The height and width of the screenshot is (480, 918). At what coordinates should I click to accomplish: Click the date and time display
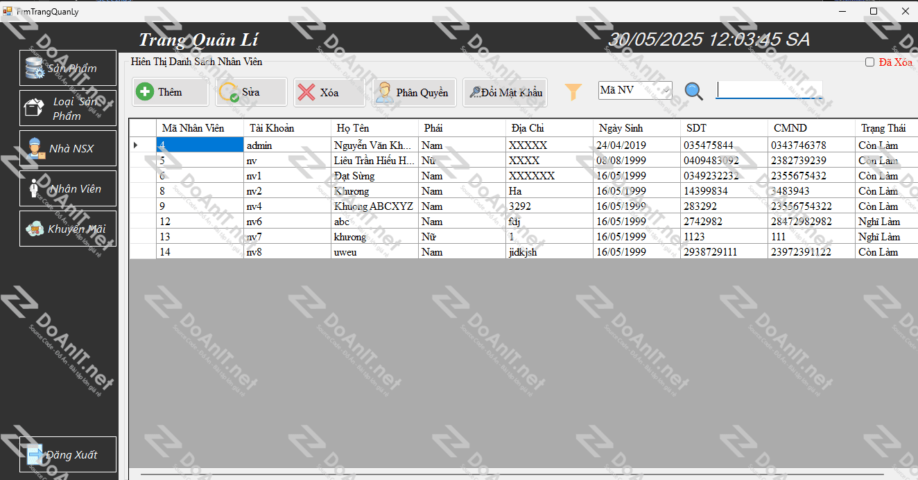click(x=709, y=39)
